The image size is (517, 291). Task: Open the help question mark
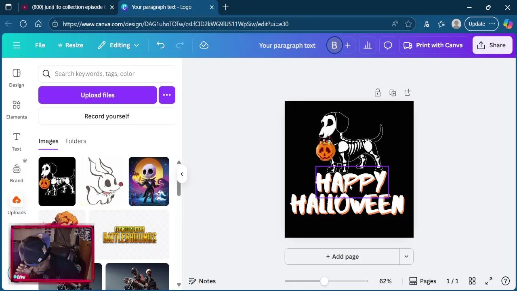click(x=505, y=281)
